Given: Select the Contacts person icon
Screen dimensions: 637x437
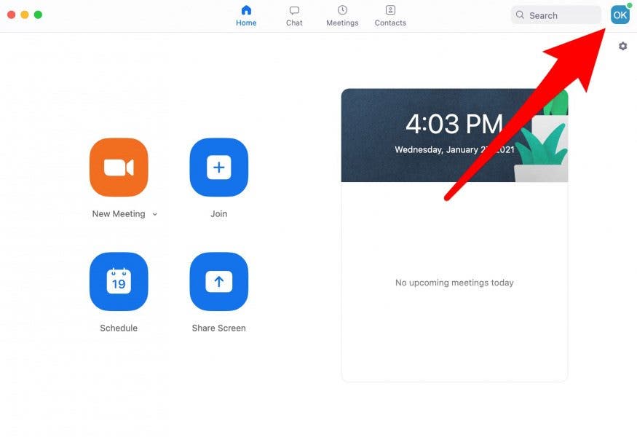Looking at the screenshot, I should tap(390, 11).
